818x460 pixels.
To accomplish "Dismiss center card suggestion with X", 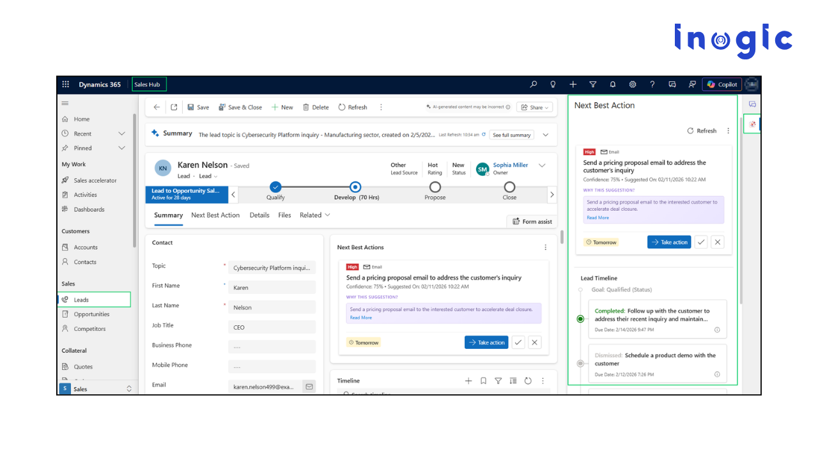I will [x=535, y=342].
